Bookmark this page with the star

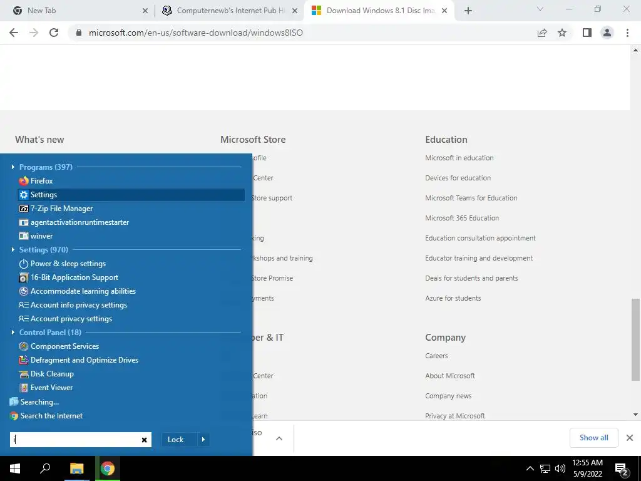(x=562, y=33)
